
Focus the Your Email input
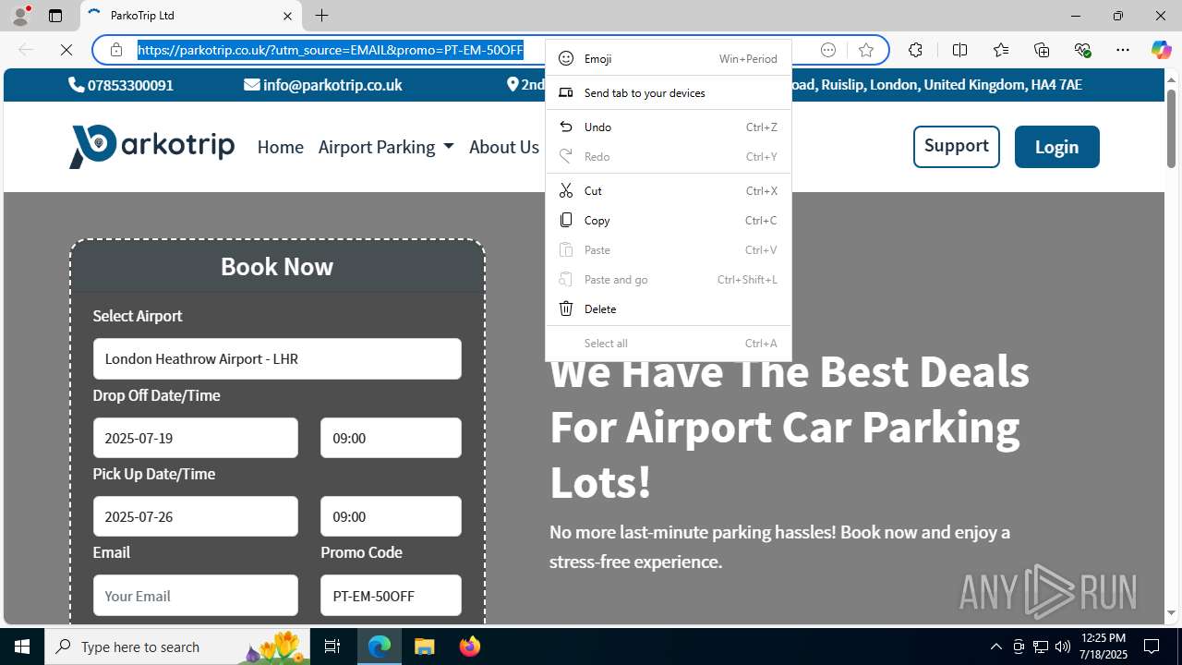[x=196, y=596]
